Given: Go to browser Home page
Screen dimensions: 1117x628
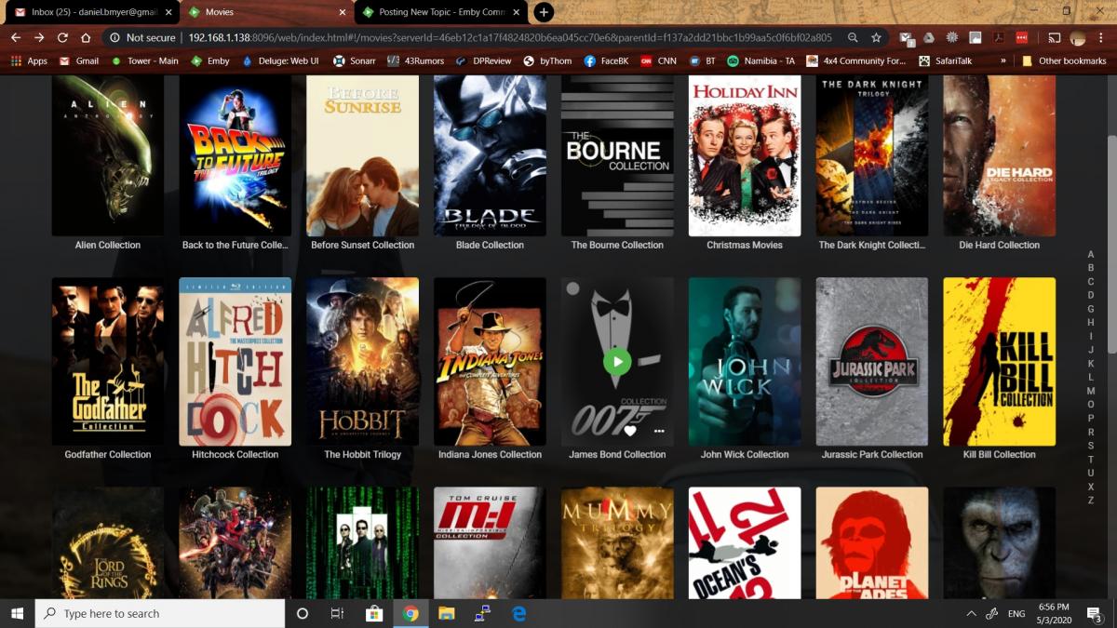Looking at the screenshot, I should click(x=86, y=37).
